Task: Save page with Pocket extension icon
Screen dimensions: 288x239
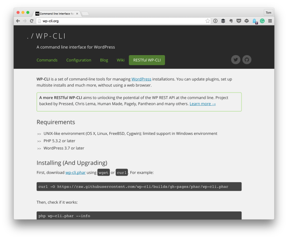Action: (239, 21)
